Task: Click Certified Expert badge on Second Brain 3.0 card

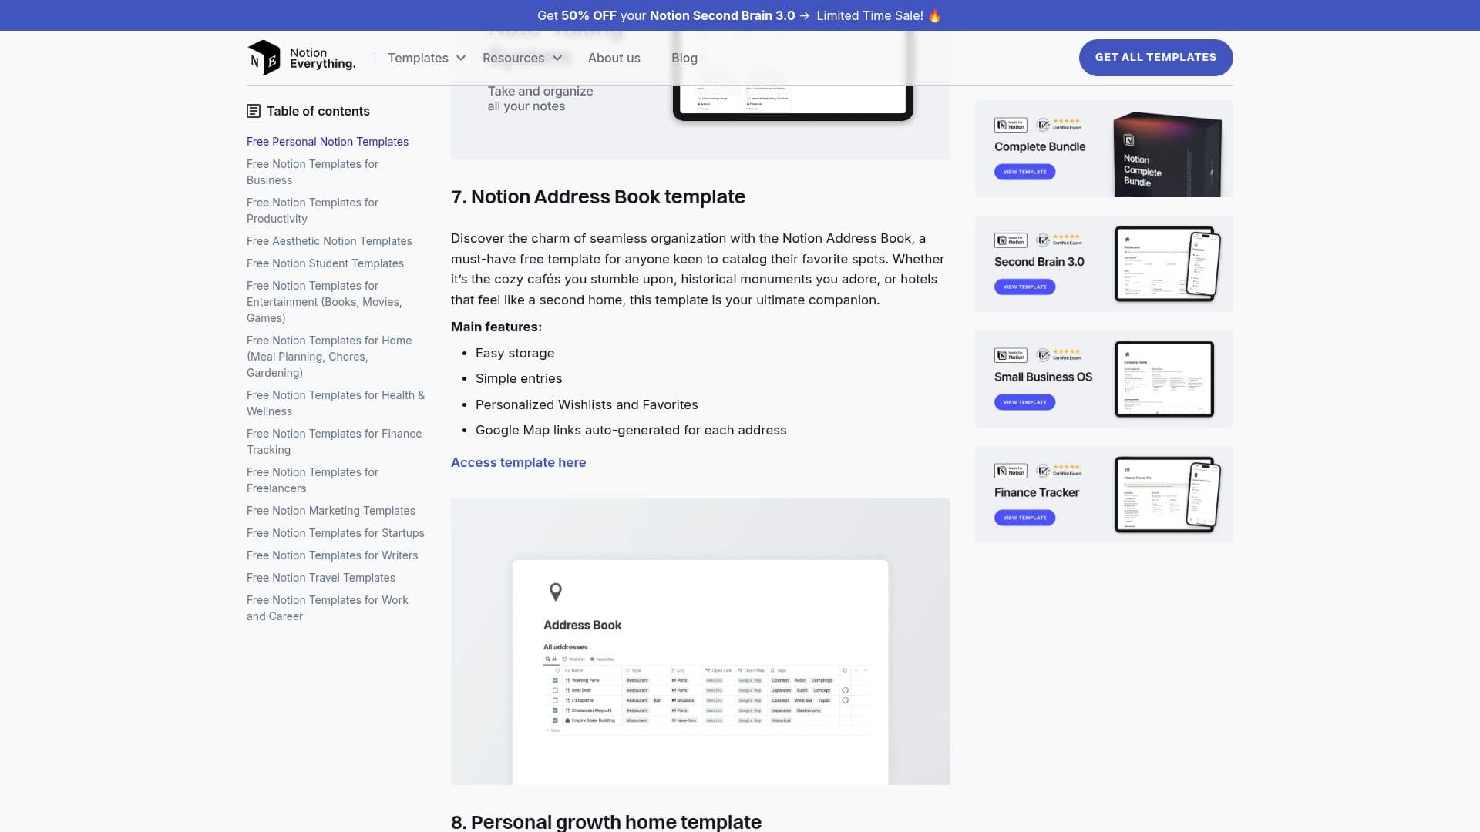Action: coord(1059,240)
